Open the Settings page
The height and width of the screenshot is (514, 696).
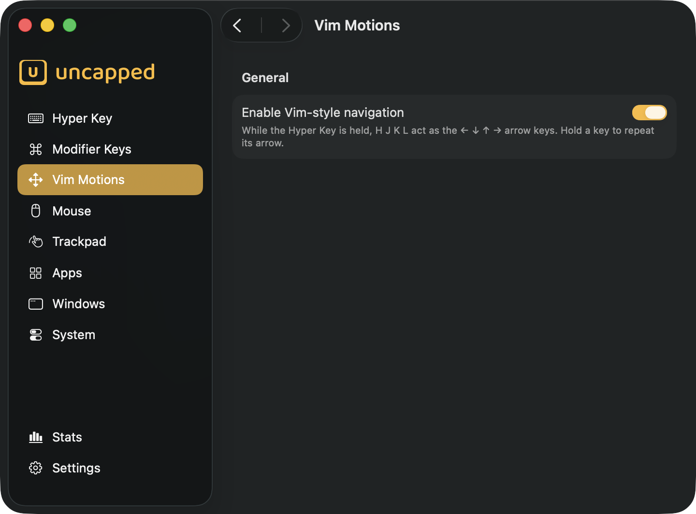[x=110, y=468]
